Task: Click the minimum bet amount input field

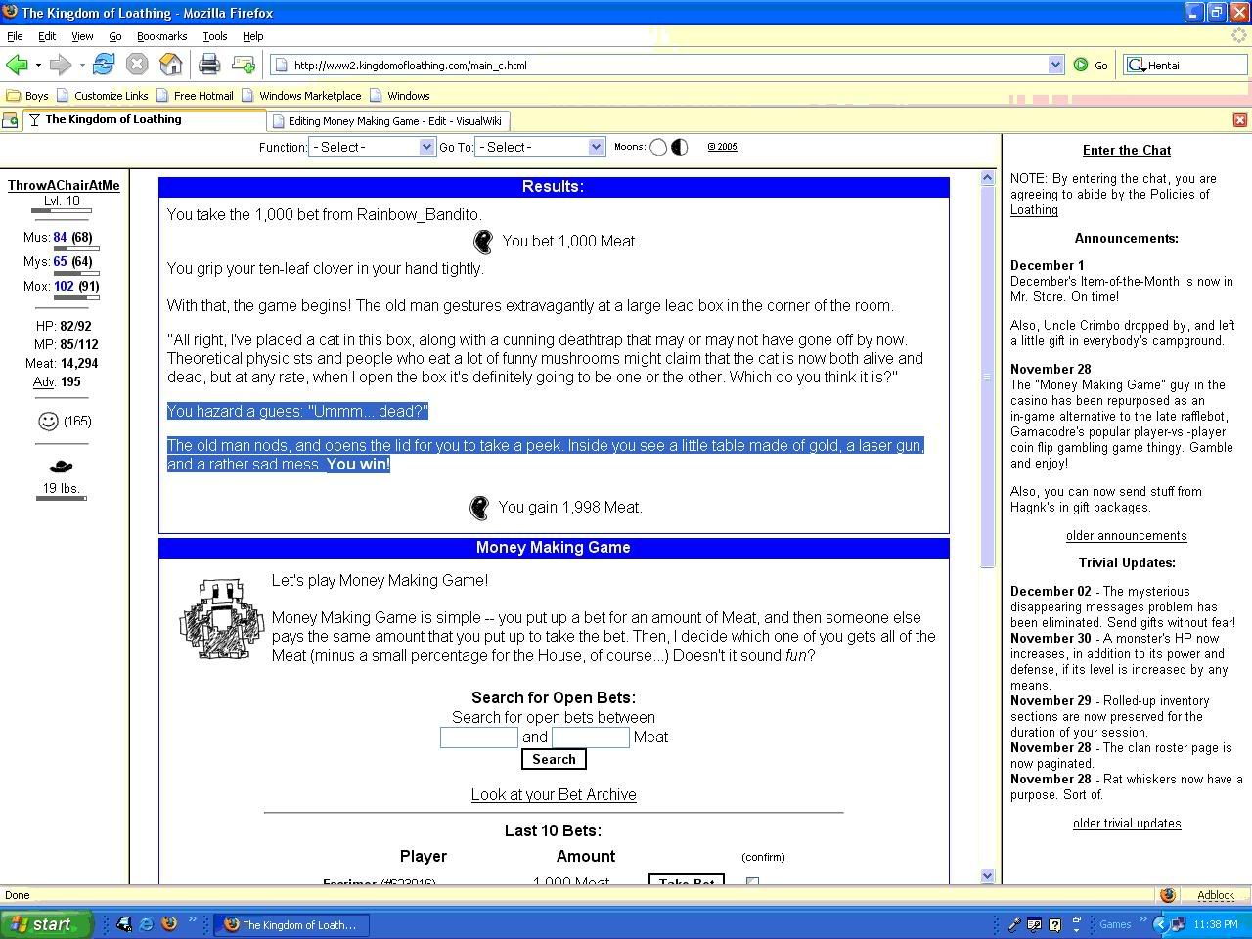Action: coord(479,738)
